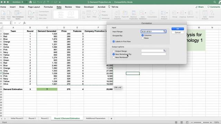The image size is (221, 124).
Task: Add a new sheet with plus button
Action: [x=111, y=118]
